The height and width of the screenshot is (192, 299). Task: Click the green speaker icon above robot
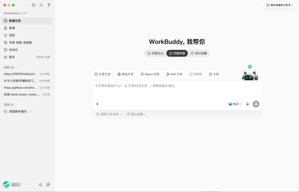point(250,67)
